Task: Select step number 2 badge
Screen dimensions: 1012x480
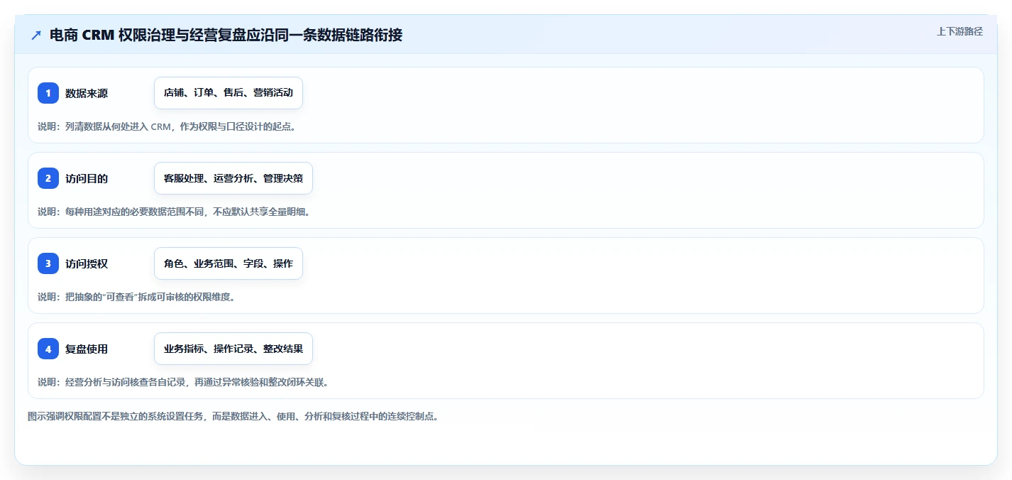Action: pos(48,178)
